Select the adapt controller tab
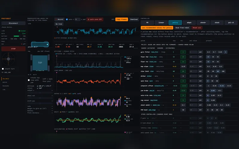 [189, 23]
